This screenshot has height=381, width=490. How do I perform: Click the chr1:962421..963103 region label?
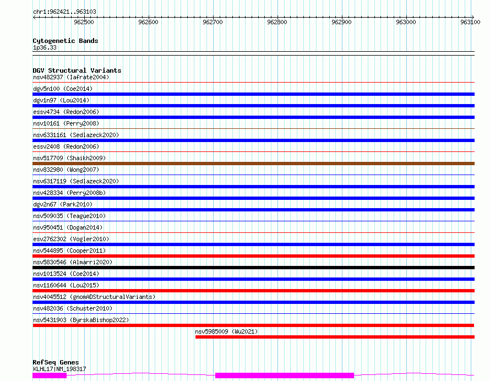tap(64, 12)
